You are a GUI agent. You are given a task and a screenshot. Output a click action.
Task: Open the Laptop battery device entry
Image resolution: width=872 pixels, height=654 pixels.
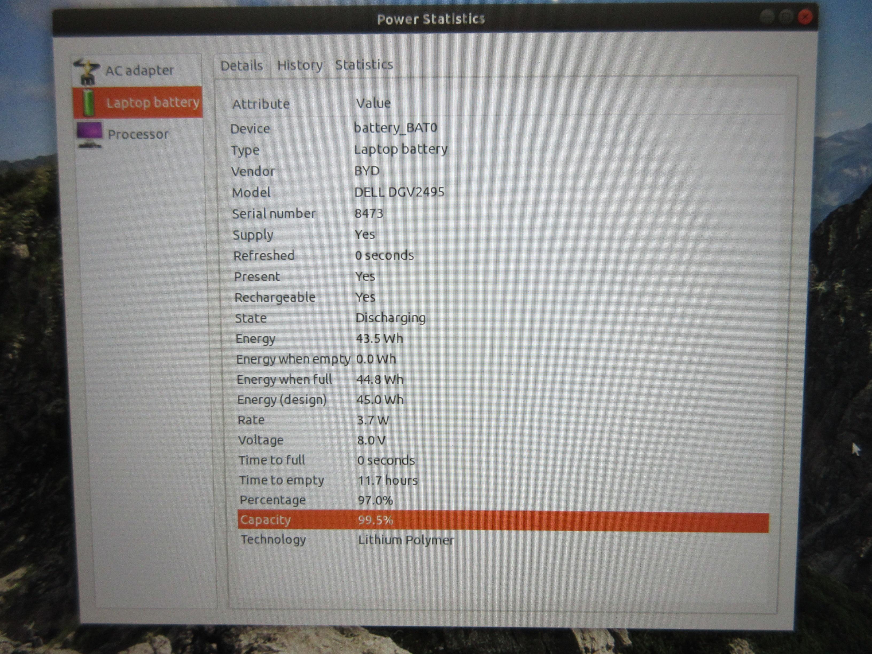tap(138, 103)
